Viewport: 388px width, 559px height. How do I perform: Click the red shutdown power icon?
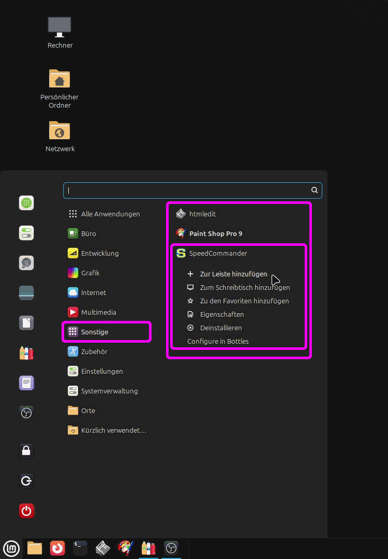point(26,511)
